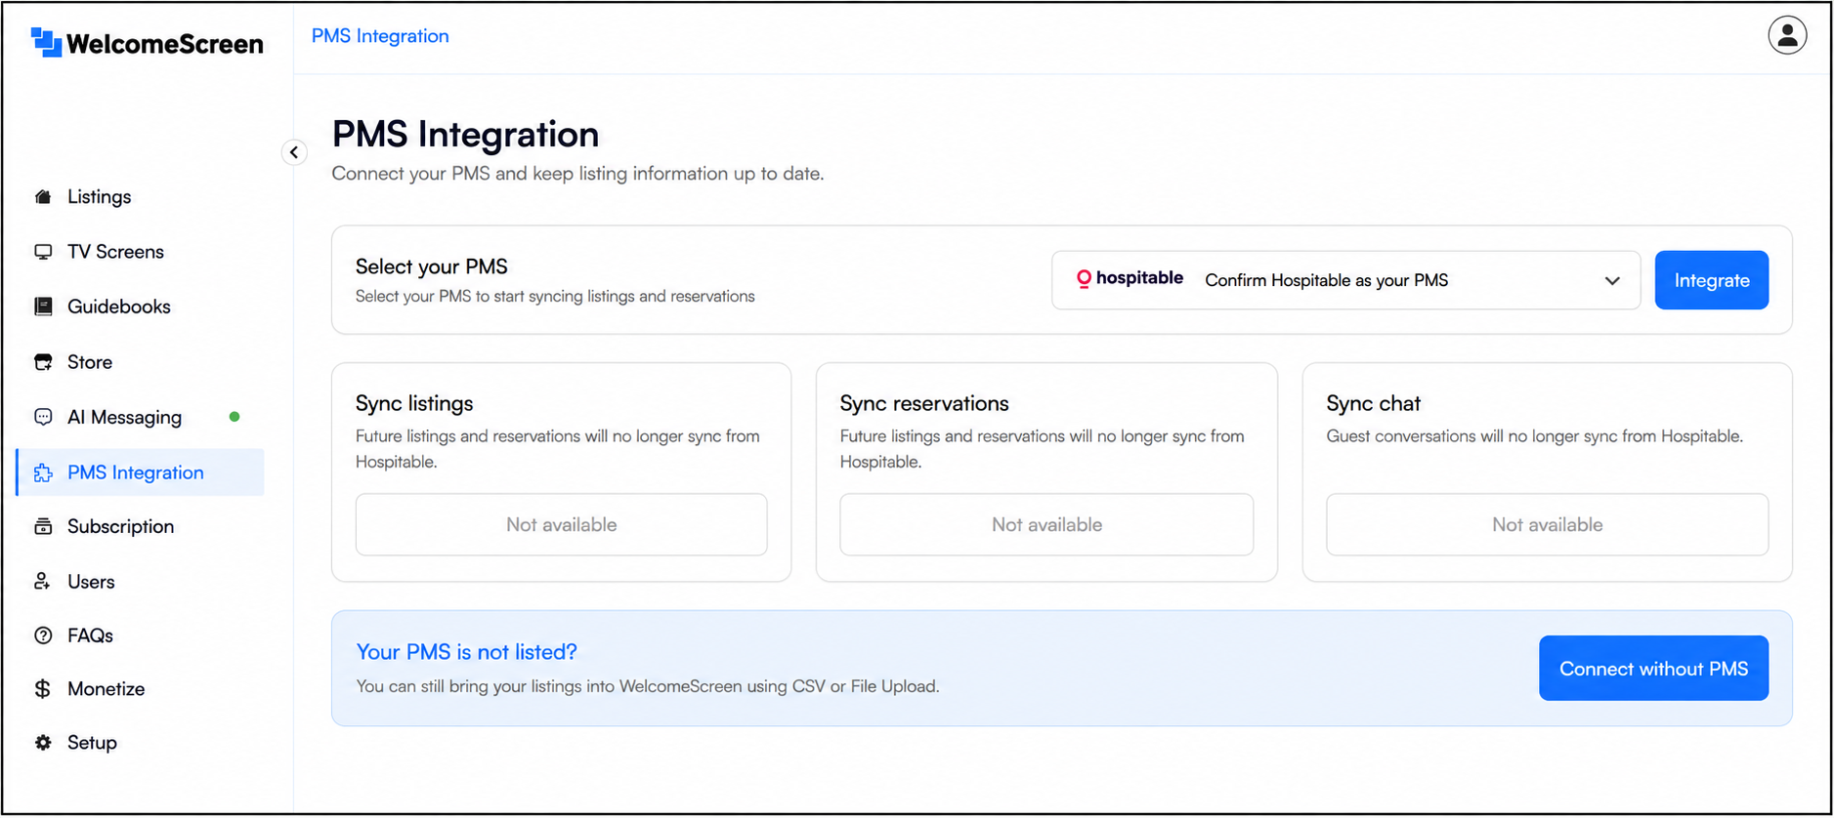Click the CSV or File Upload description text

(x=648, y=686)
